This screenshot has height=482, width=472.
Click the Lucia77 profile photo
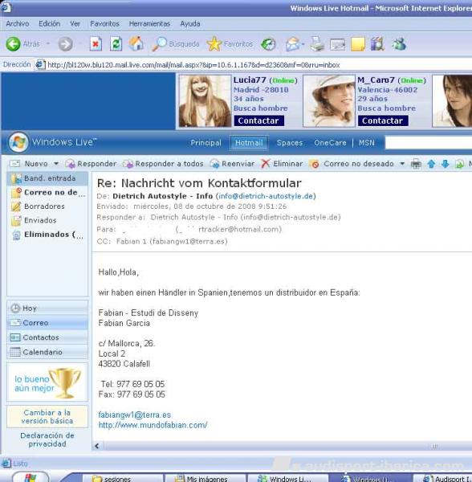point(205,101)
